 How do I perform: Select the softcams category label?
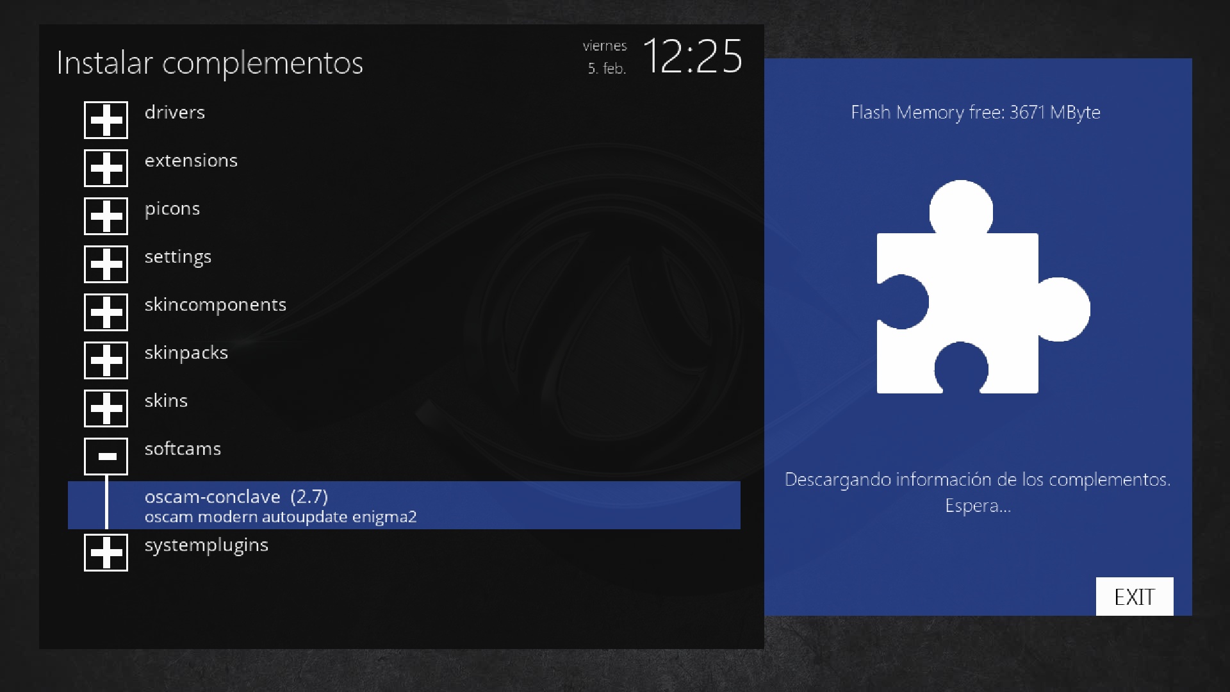(x=183, y=449)
